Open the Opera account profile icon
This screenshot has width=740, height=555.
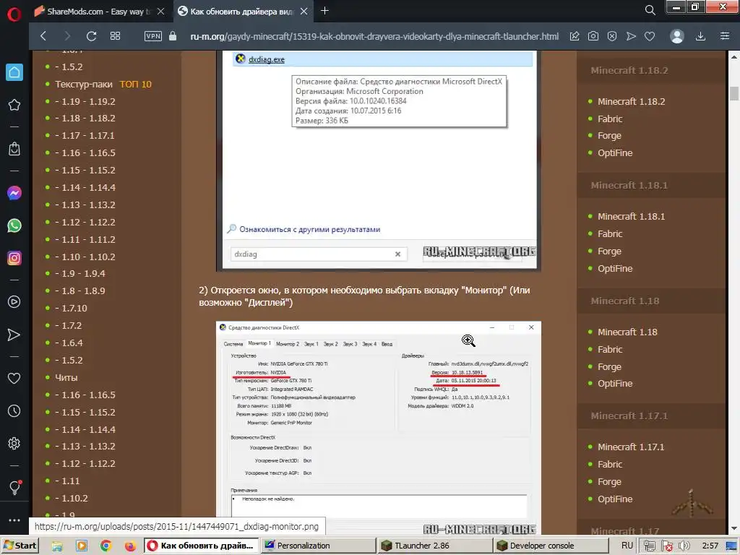coord(676,36)
